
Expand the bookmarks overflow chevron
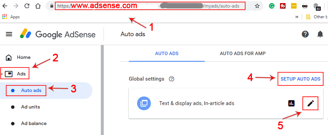297,17
